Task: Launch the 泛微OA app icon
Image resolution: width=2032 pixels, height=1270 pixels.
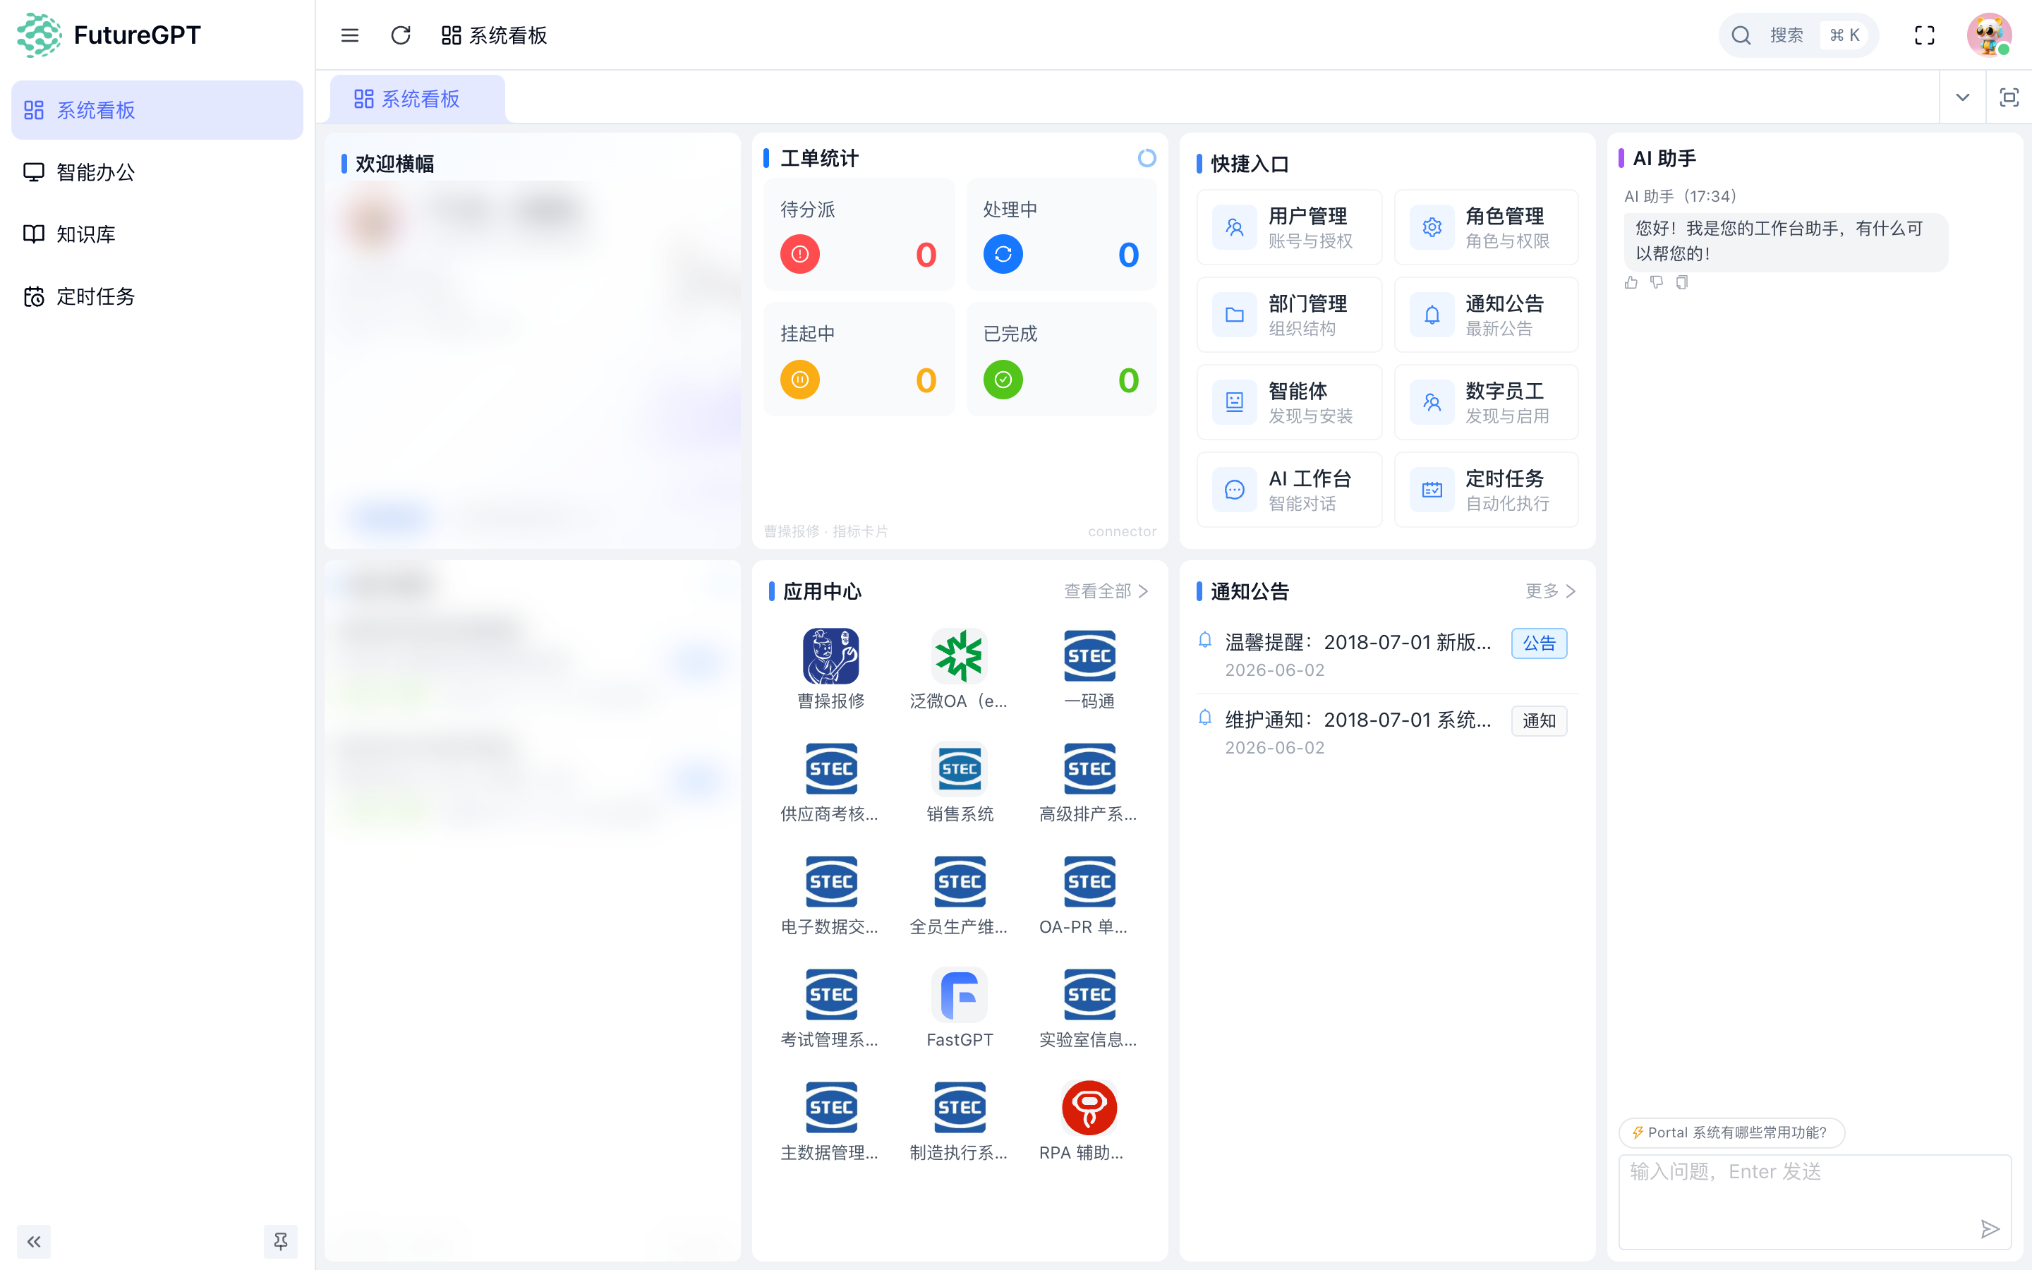Action: click(959, 656)
